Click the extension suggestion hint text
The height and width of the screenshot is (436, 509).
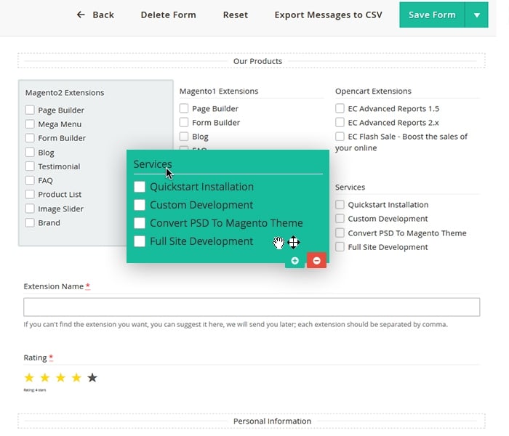236,324
